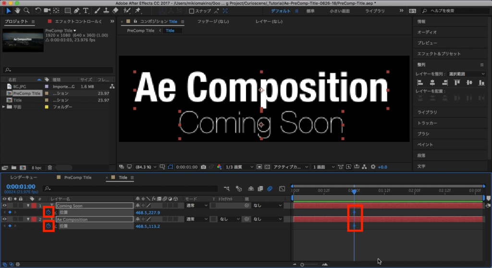This screenshot has height=268, width=492.
Task: Select the Hand tool
Action: click(18, 11)
